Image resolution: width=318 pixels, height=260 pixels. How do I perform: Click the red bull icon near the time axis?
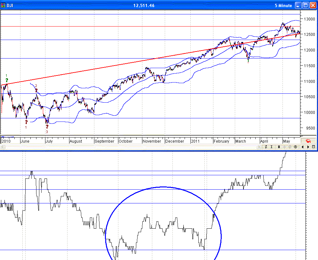(x=308, y=141)
